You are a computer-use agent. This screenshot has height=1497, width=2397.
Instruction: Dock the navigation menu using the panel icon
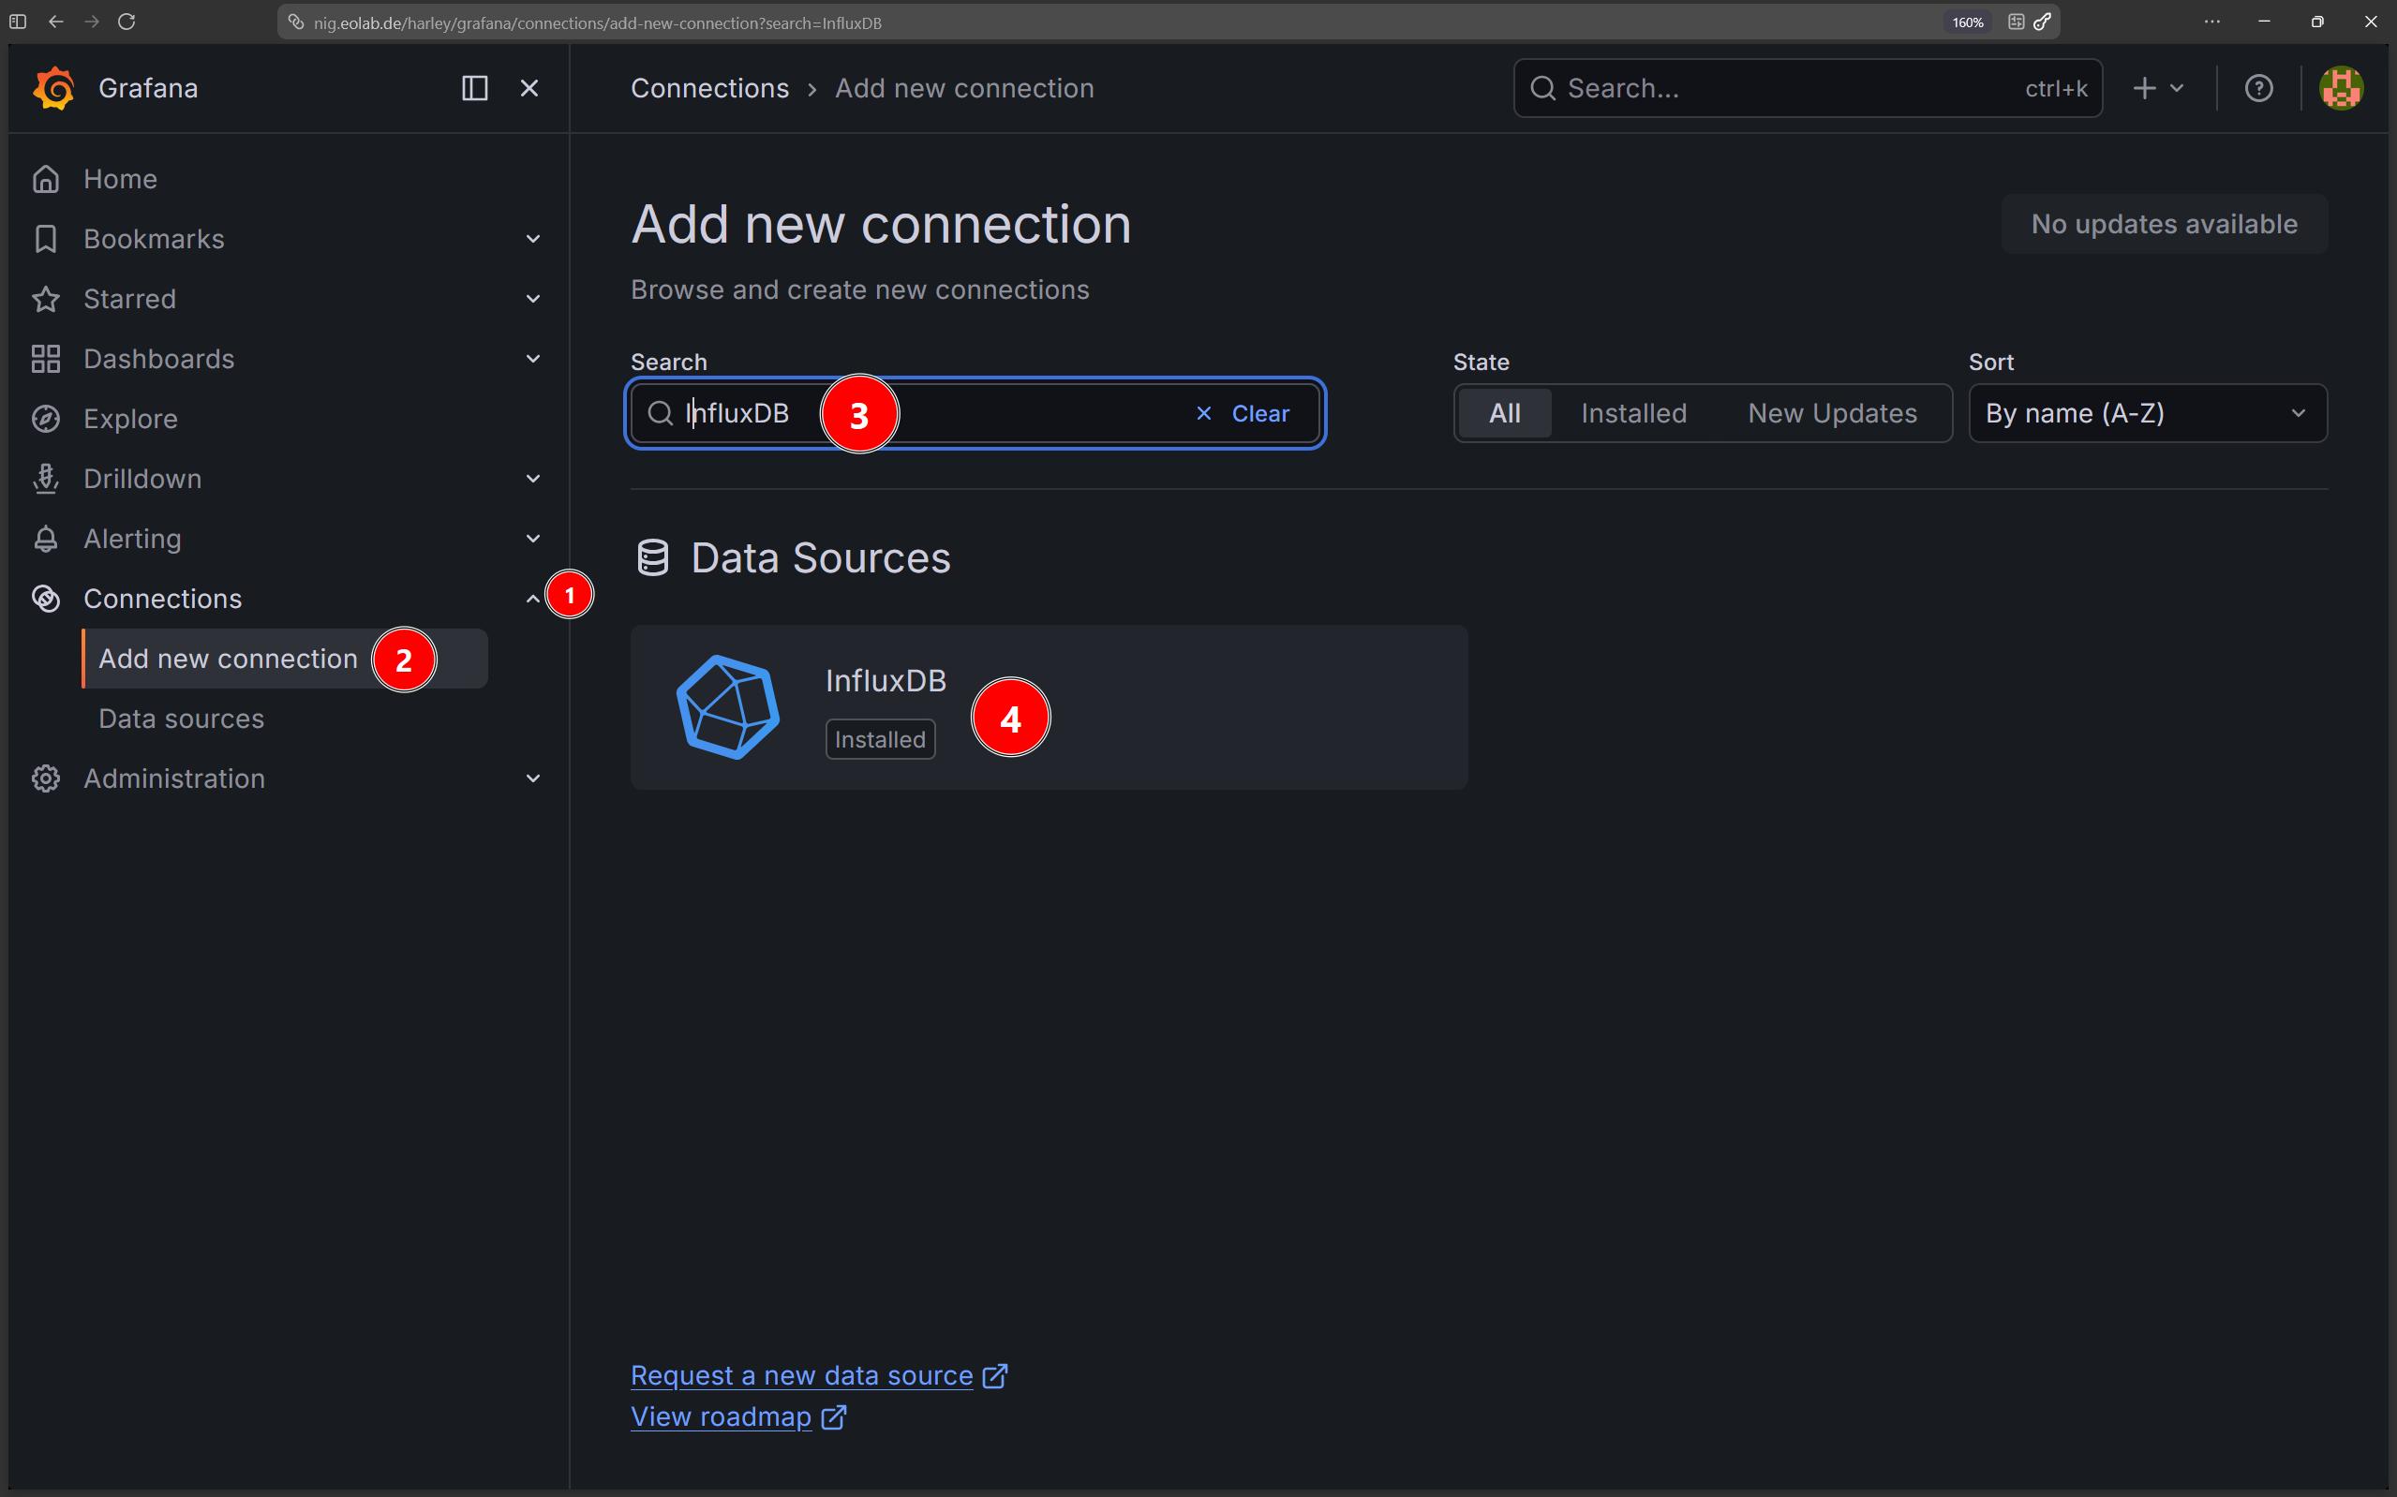(x=475, y=88)
